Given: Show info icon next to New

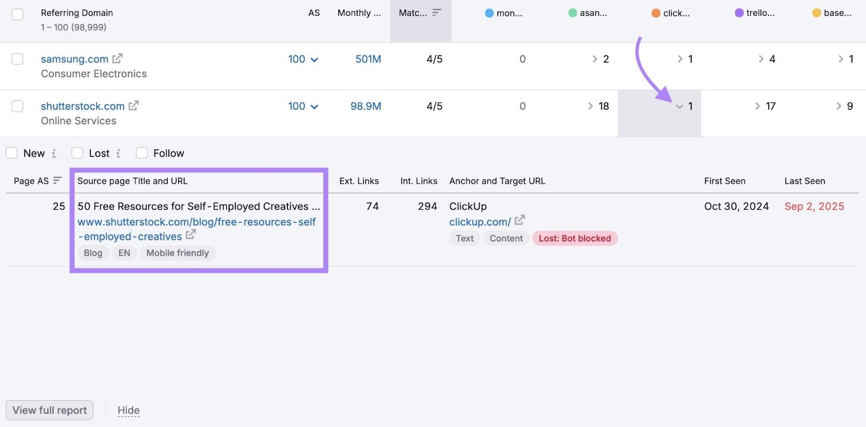Looking at the screenshot, I should [x=54, y=154].
